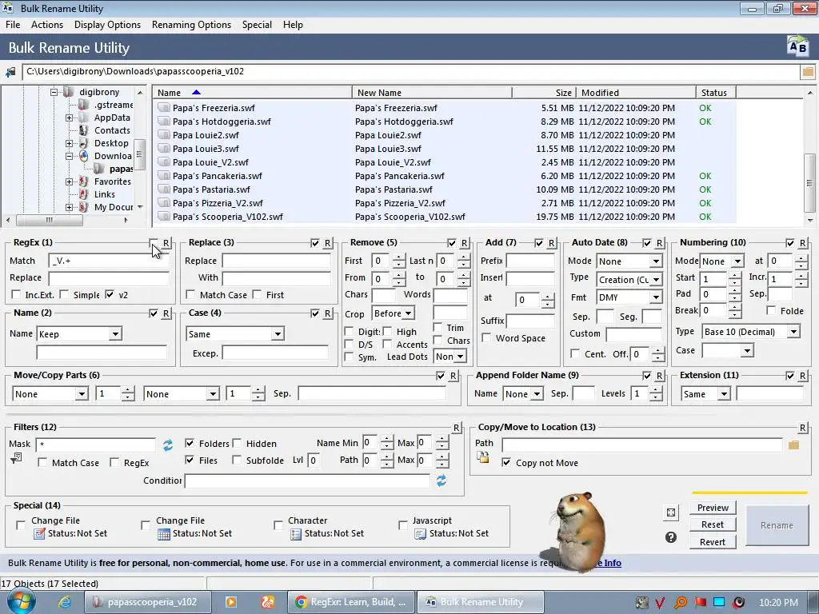819x614 pixels.
Task: Open the Help menu
Action: point(293,25)
